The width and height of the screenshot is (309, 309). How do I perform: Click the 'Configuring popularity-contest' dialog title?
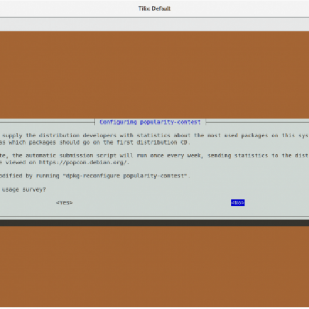pyautogui.click(x=150, y=122)
